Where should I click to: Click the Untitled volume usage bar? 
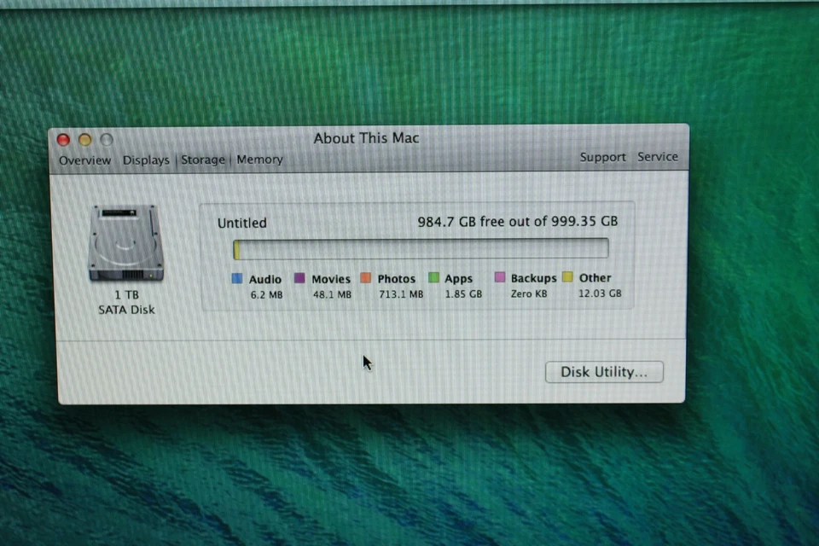click(420, 248)
